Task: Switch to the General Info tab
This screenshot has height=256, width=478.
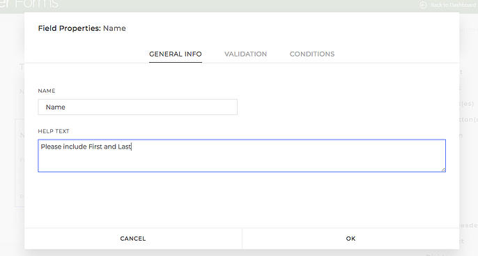Action: 176,54
